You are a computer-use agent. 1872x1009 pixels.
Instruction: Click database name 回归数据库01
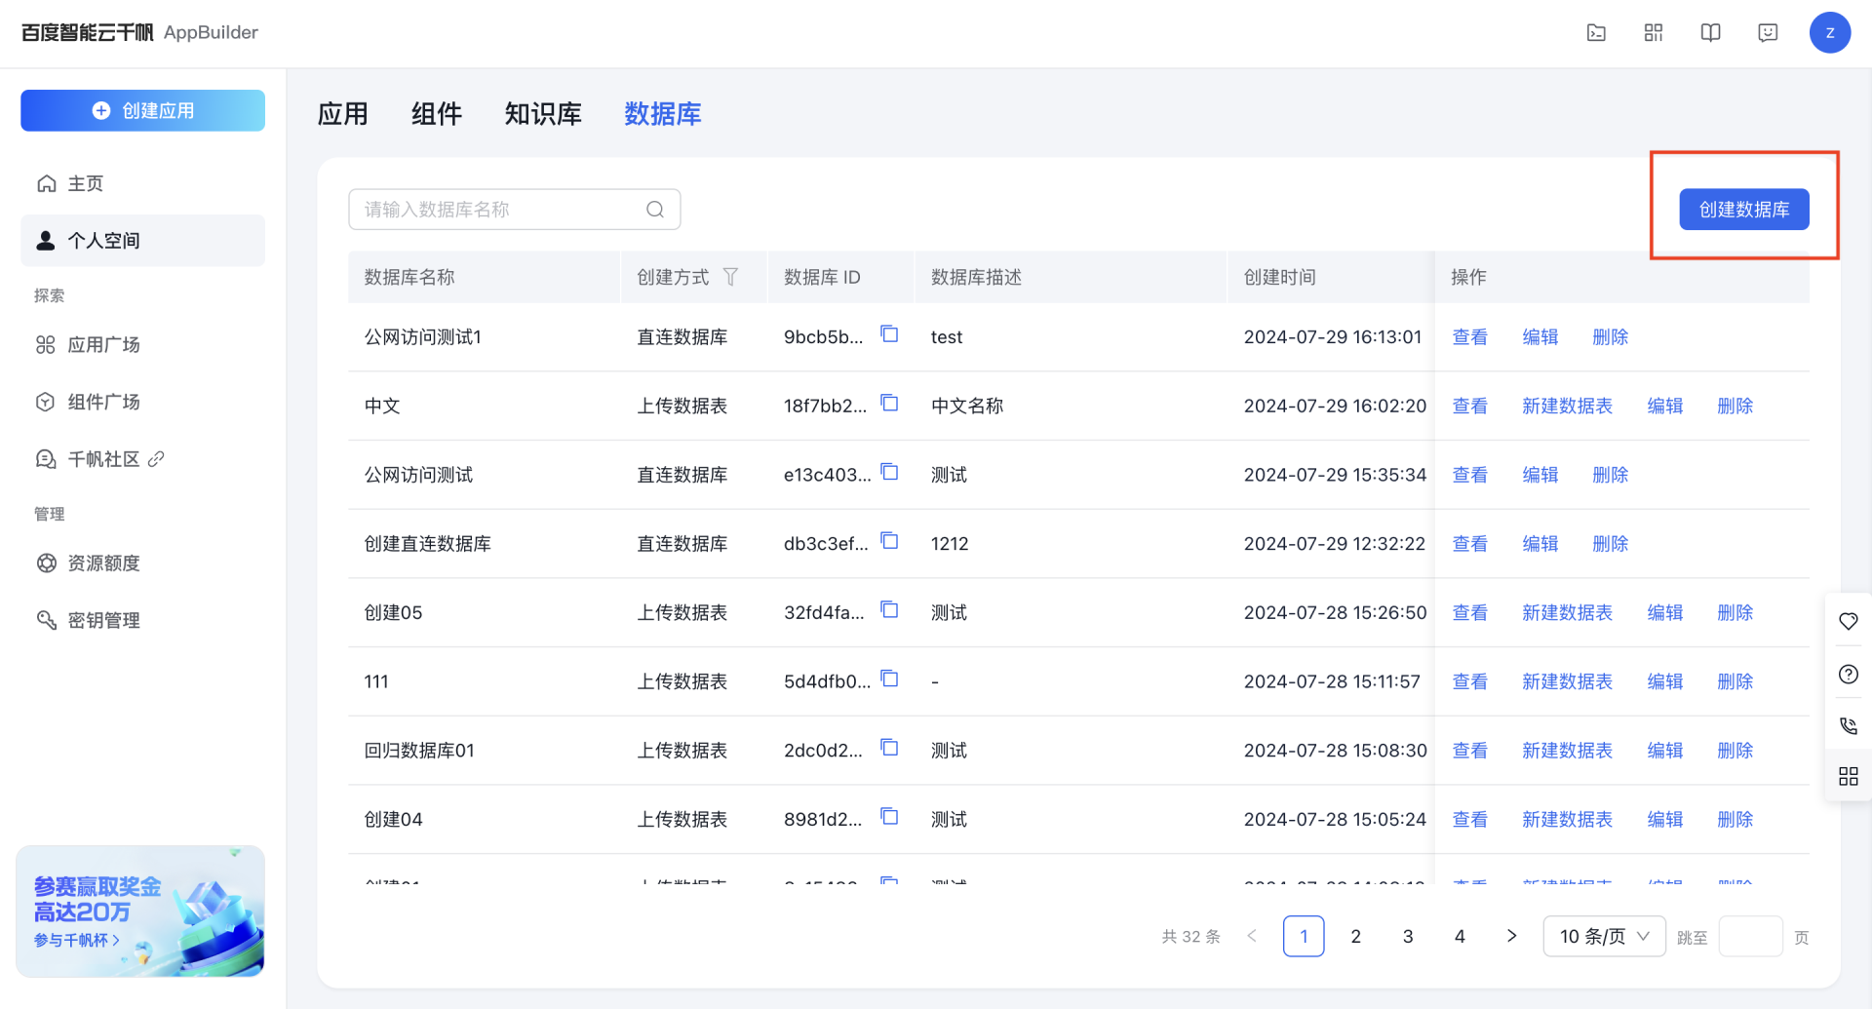(419, 751)
